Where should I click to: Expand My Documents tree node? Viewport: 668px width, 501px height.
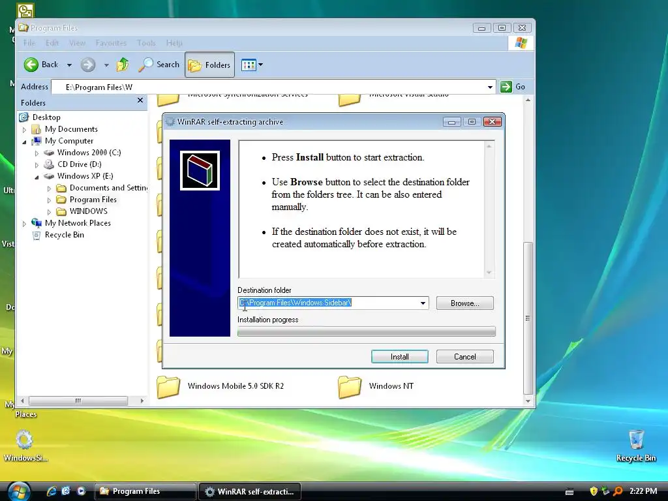pos(24,130)
